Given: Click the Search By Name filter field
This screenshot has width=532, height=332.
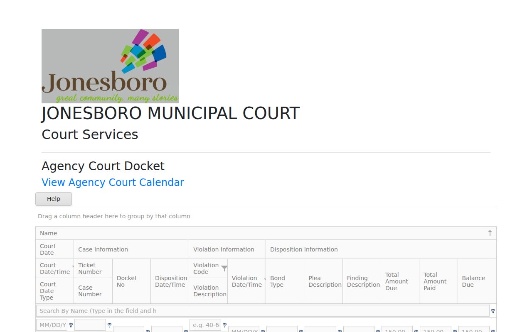Looking at the screenshot, I should coord(263,311).
